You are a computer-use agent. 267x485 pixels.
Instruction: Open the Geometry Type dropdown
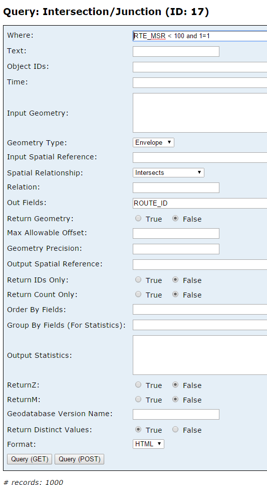tap(154, 143)
